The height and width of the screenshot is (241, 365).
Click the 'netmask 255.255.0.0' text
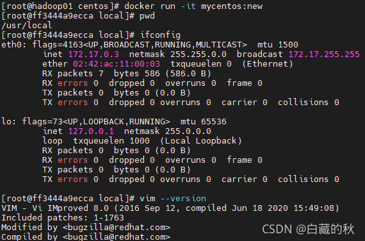pyautogui.click(x=178, y=54)
